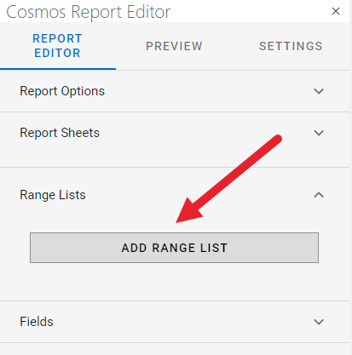
Task: Expand Report Sheets with the down chevron
Action: coord(319,133)
